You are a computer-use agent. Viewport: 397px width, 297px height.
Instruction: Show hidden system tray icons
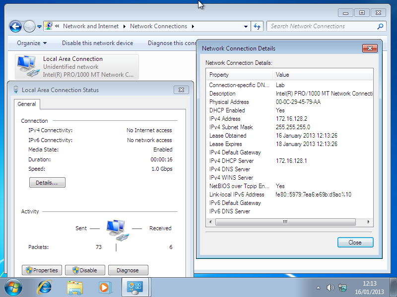[319, 288]
